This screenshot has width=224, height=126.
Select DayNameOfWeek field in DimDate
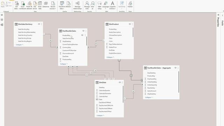[105, 103]
